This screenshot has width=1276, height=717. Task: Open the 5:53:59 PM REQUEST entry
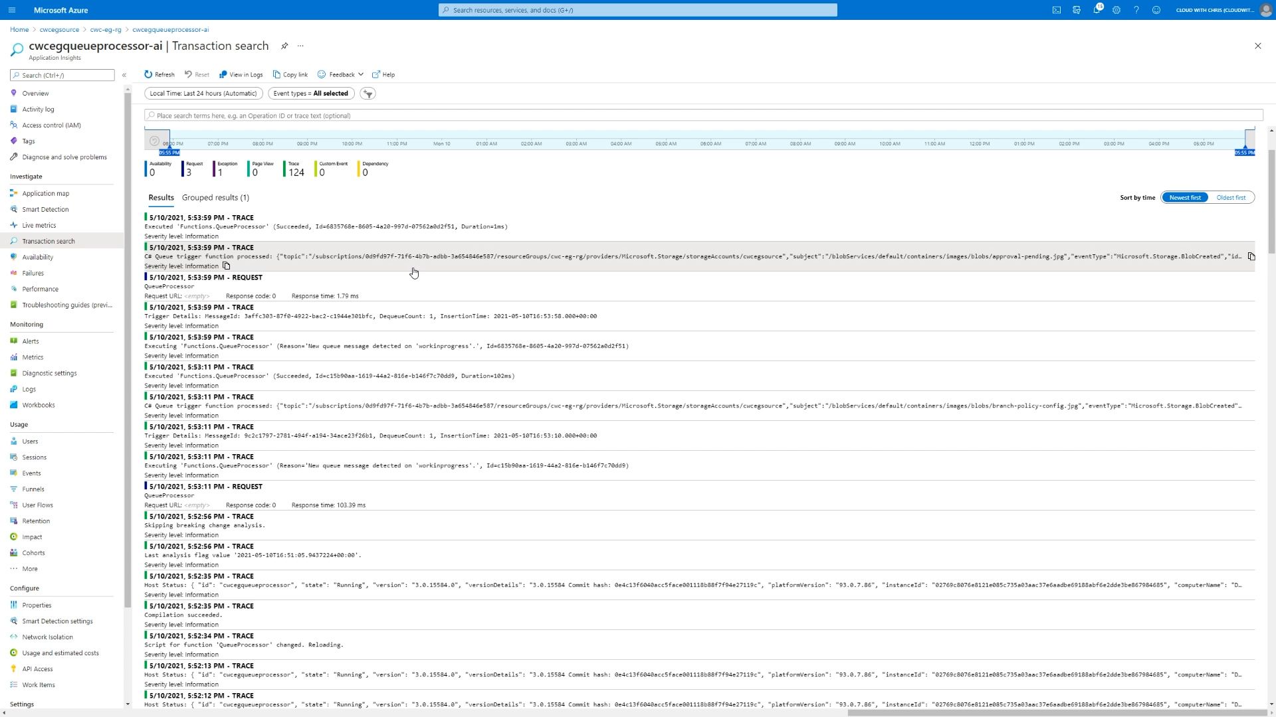tap(699, 287)
